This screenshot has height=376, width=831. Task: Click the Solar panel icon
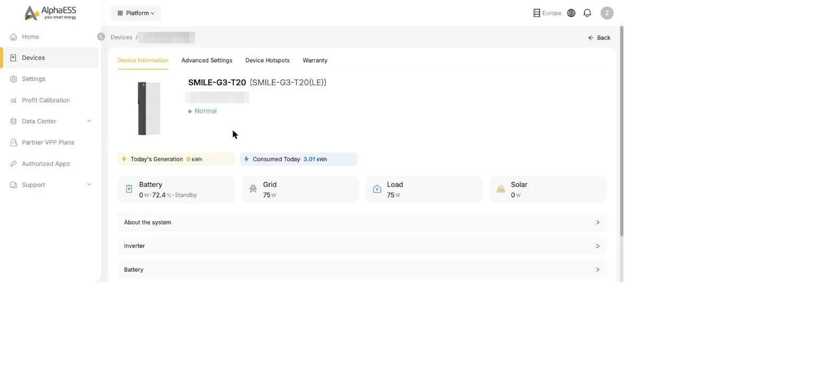[x=501, y=189]
